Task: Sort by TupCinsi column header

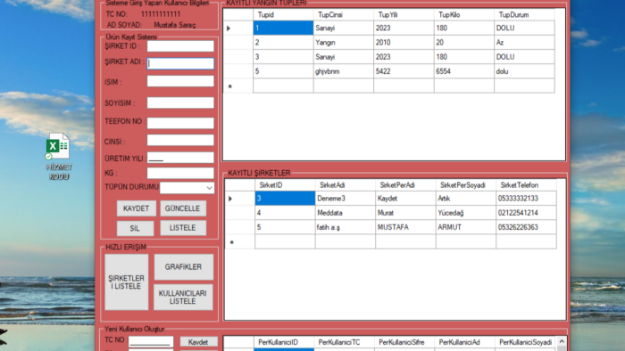Action: pyautogui.click(x=344, y=15)
